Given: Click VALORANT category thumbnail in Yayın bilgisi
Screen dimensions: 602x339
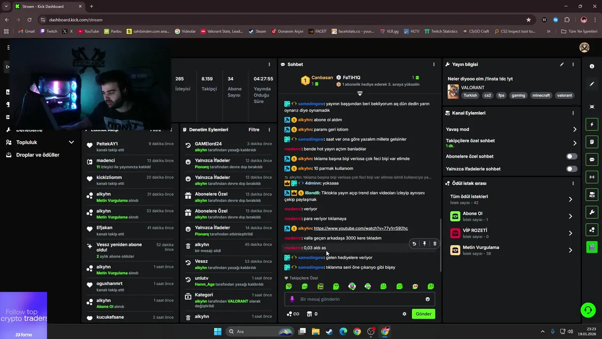Looking at the screenshot, I should pos(453,91).
